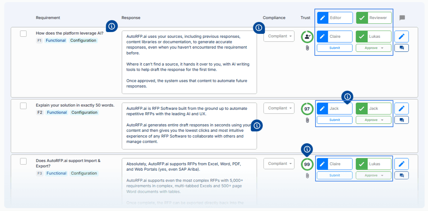Click into the response text box for F2

pos(189,126)
